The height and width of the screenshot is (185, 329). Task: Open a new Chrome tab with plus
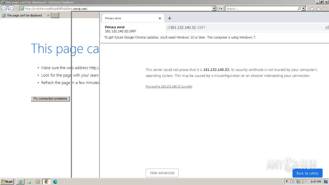[x=170, y=18]
